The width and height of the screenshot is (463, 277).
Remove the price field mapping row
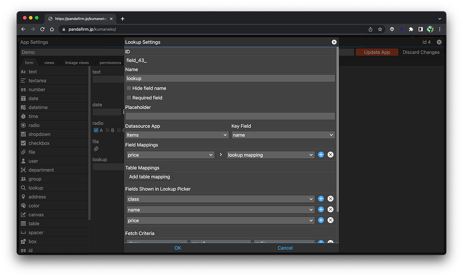[331, 155]
